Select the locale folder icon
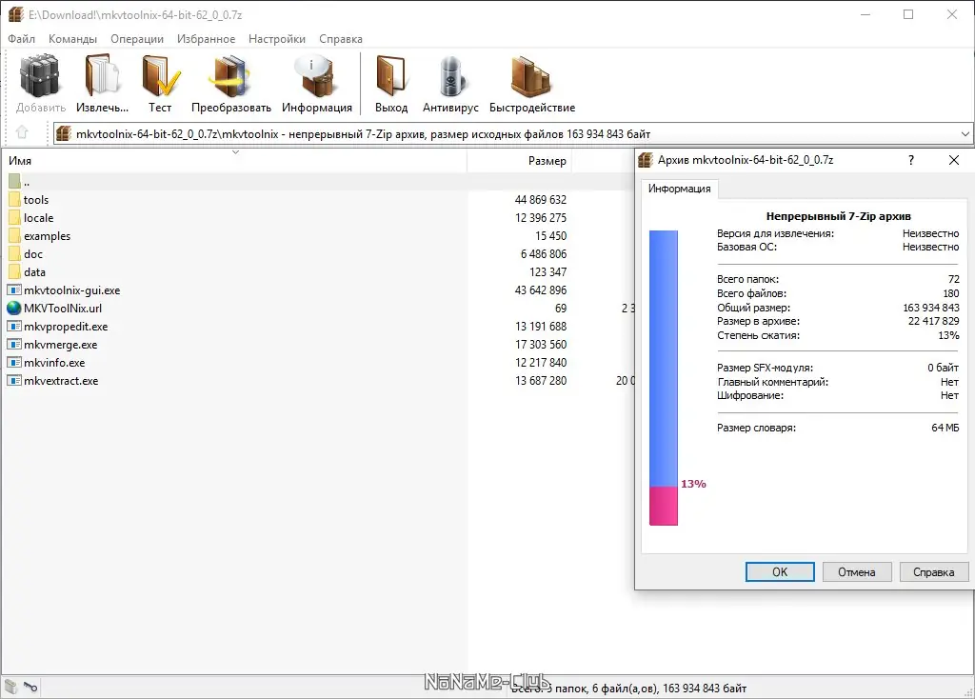 tap(14, 218)
